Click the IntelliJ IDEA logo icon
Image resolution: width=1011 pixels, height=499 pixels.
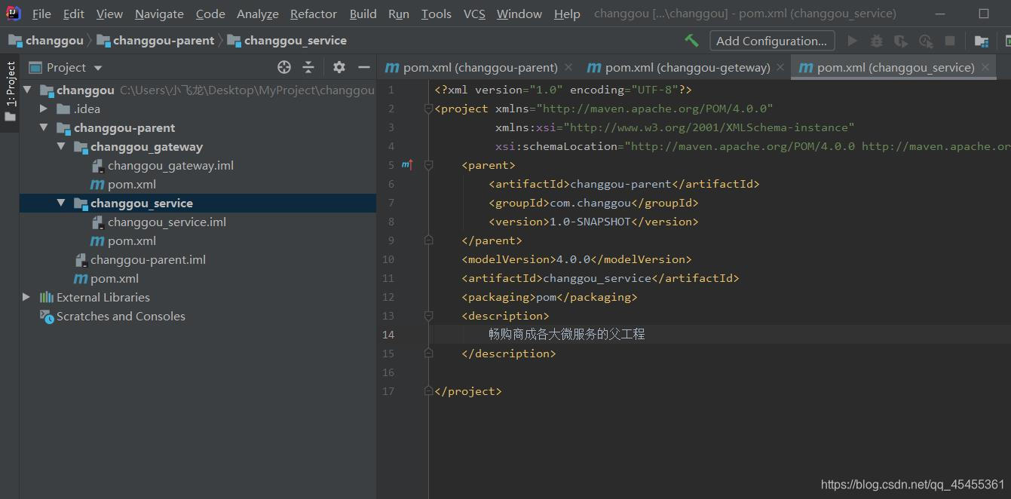click(14, 13)
